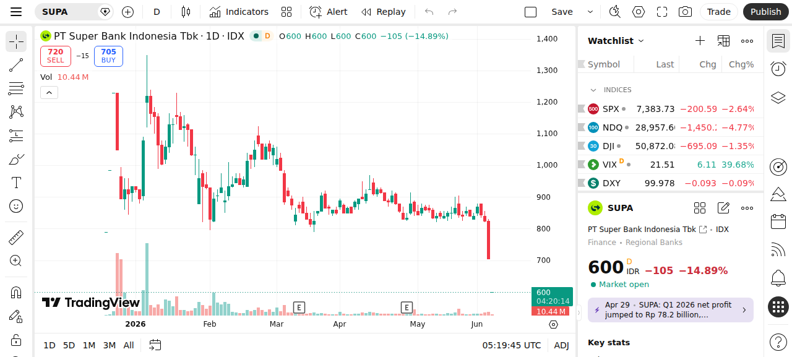Select the 1M time range
The height and width of the screenshot is (357, 792).
click(x=89, y=345)
